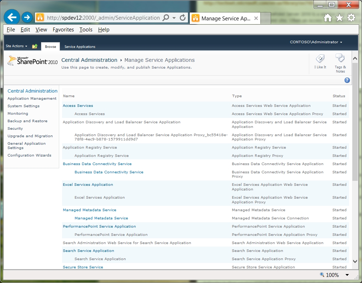Click the scrollbar down arrow

355,261
